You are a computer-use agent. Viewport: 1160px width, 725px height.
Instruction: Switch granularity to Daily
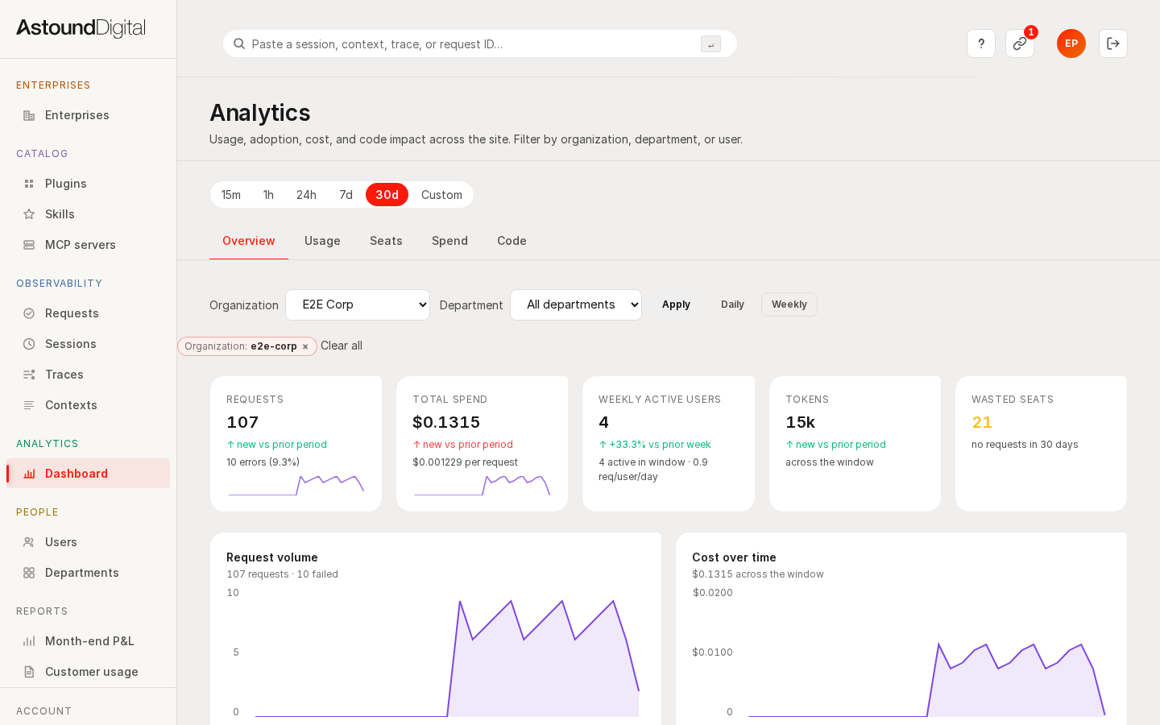pos(732,304)
